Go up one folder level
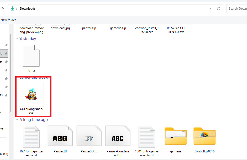The width and height of the screenshot is (247, 160). tap(2, 9)
